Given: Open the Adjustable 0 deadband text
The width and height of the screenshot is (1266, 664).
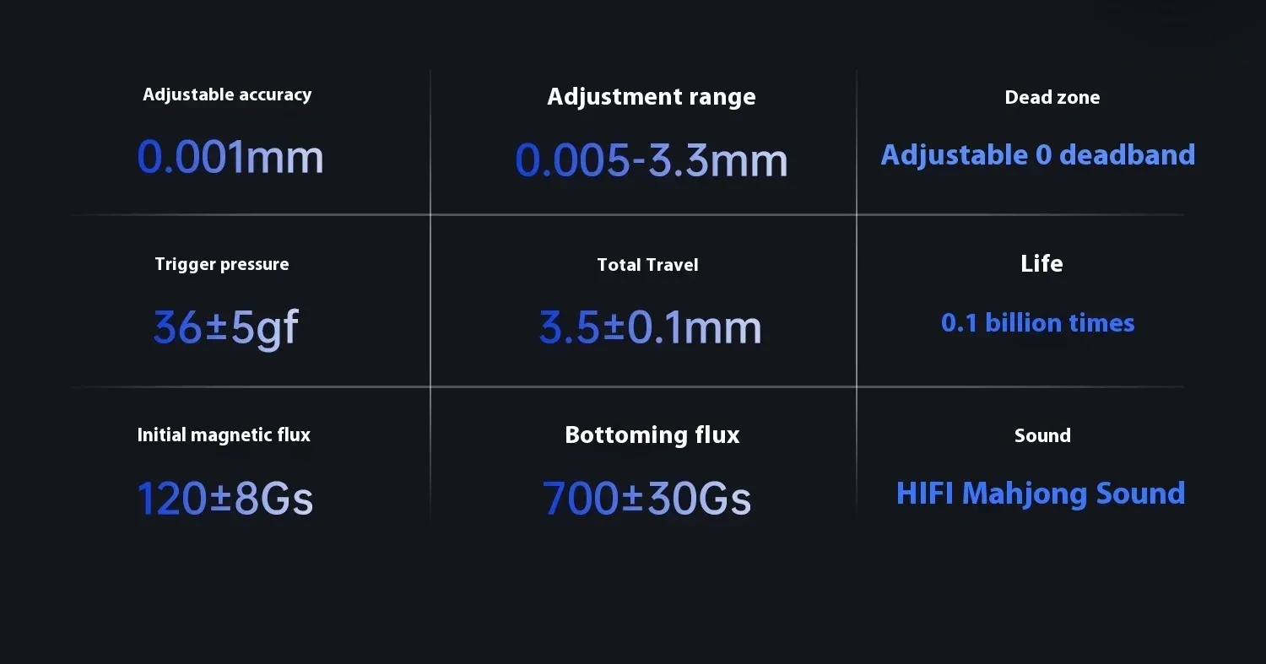Looking at the screenshot, I should [x=1037, y=155].
